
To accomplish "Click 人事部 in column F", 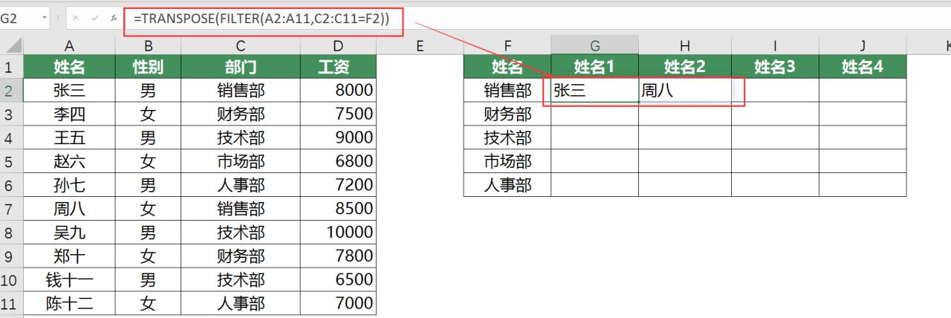I will (x=507, y=185).
